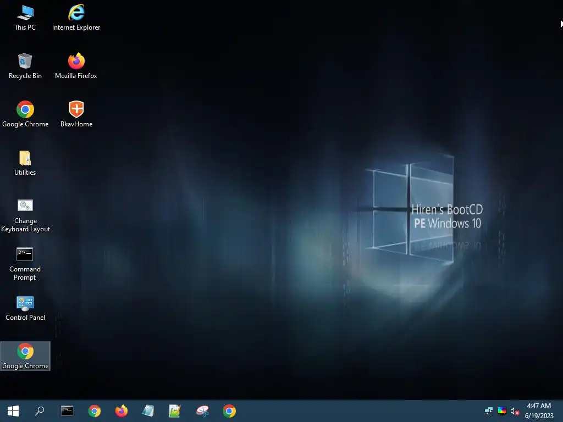The image size is (563, 422).
Task: Select the Change Keyboard Layout shortcut
Action: [25, 215]
